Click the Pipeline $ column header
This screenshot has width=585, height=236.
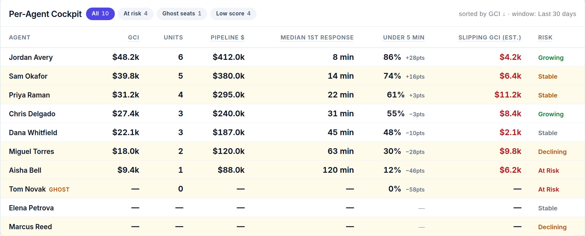227,37
